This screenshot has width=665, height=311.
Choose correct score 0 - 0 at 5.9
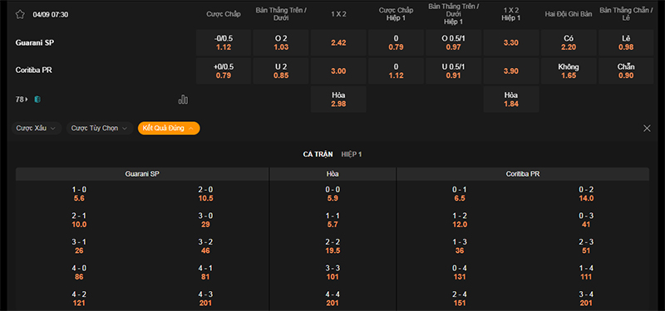[x=332, y=194]
